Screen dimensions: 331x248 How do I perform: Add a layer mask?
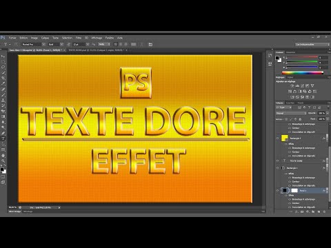(x=302, y=211)
